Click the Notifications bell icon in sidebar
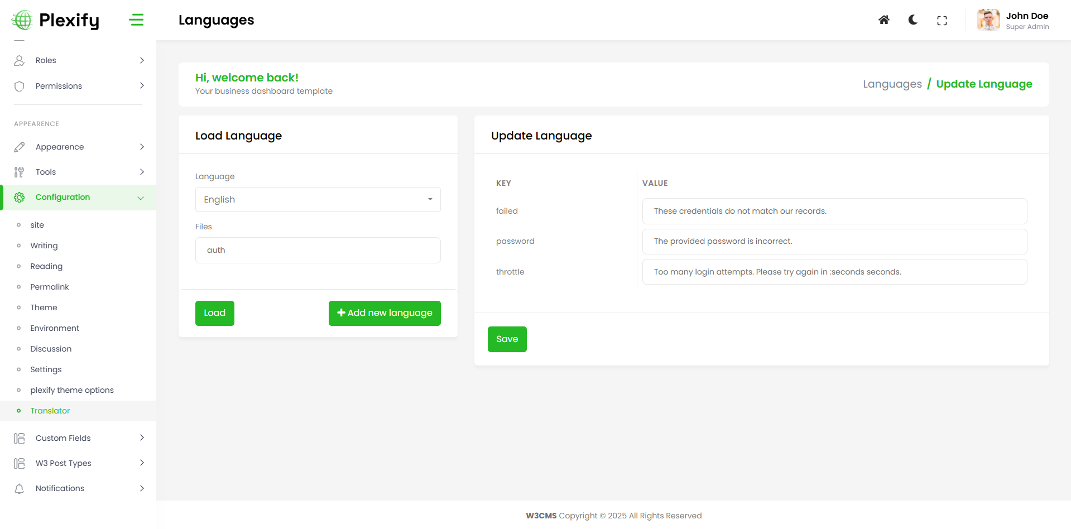Screen dimensions: 1071x529 (20, 488)
